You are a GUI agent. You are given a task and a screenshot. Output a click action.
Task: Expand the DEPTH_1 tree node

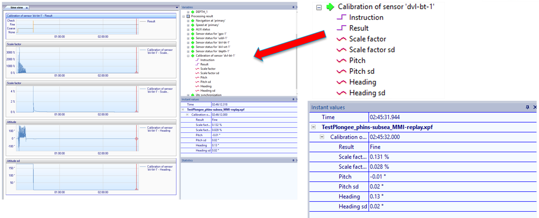(188, 12)
